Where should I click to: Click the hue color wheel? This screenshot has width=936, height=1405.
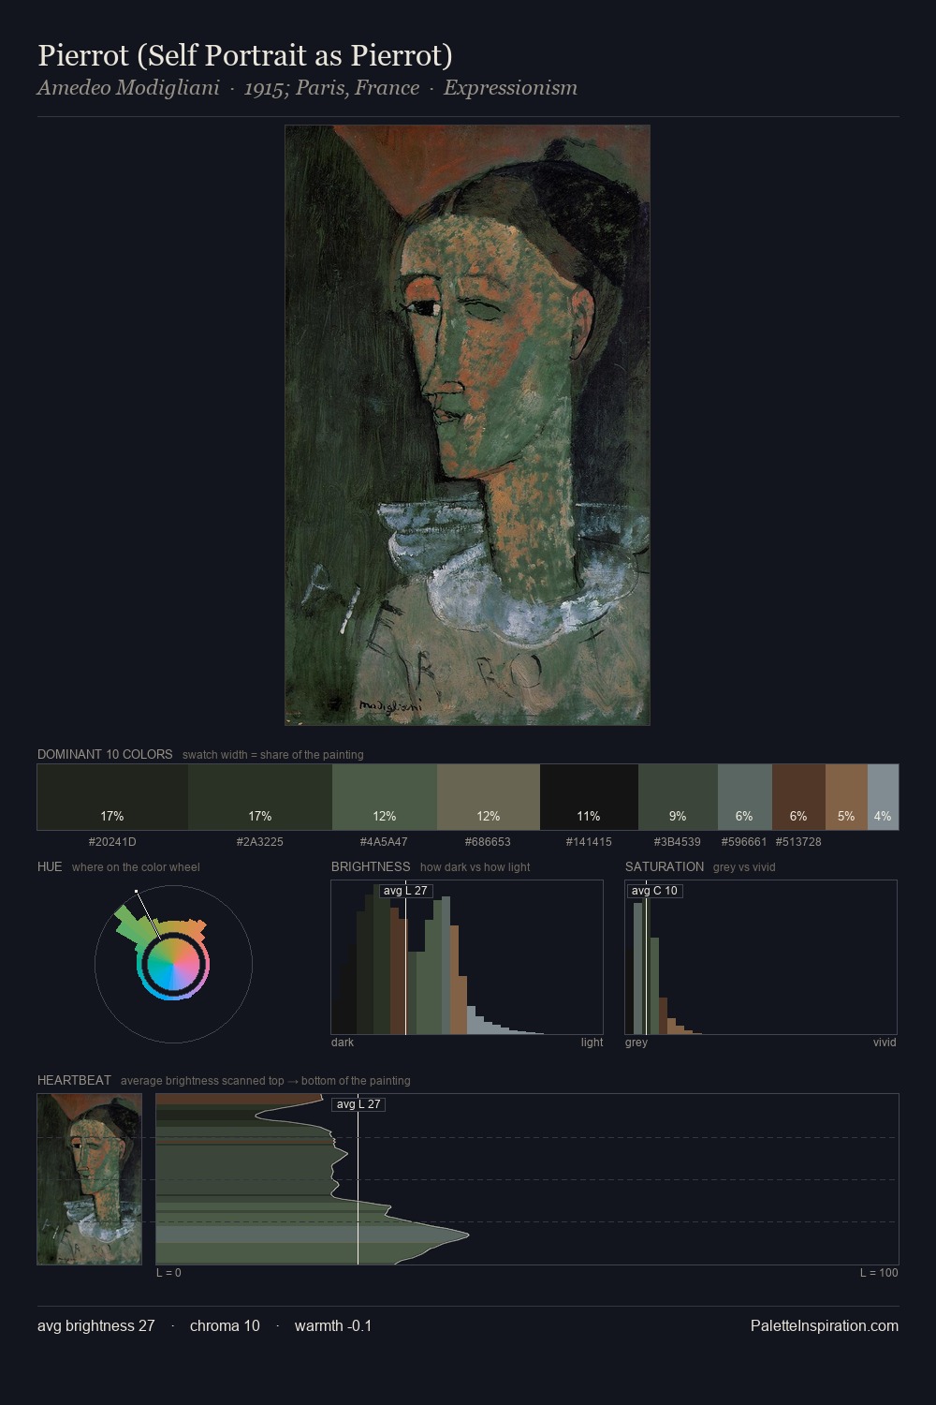coord(173,964)
